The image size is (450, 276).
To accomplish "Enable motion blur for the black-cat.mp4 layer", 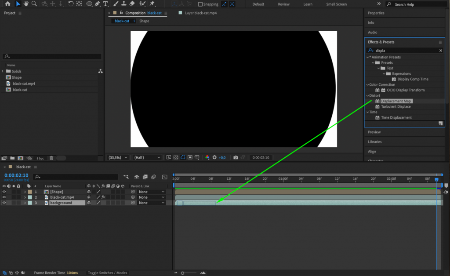I will tap(113, 197).
